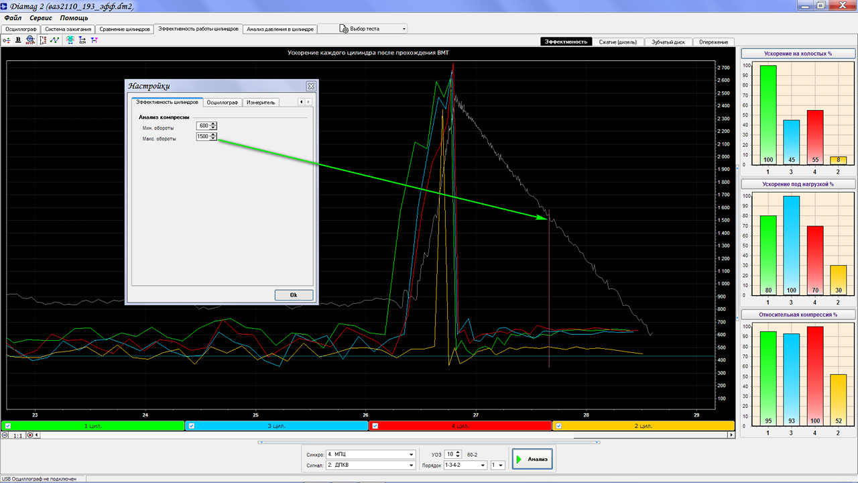Click the first toolbar icon with '0' marker

click(7, 40)
